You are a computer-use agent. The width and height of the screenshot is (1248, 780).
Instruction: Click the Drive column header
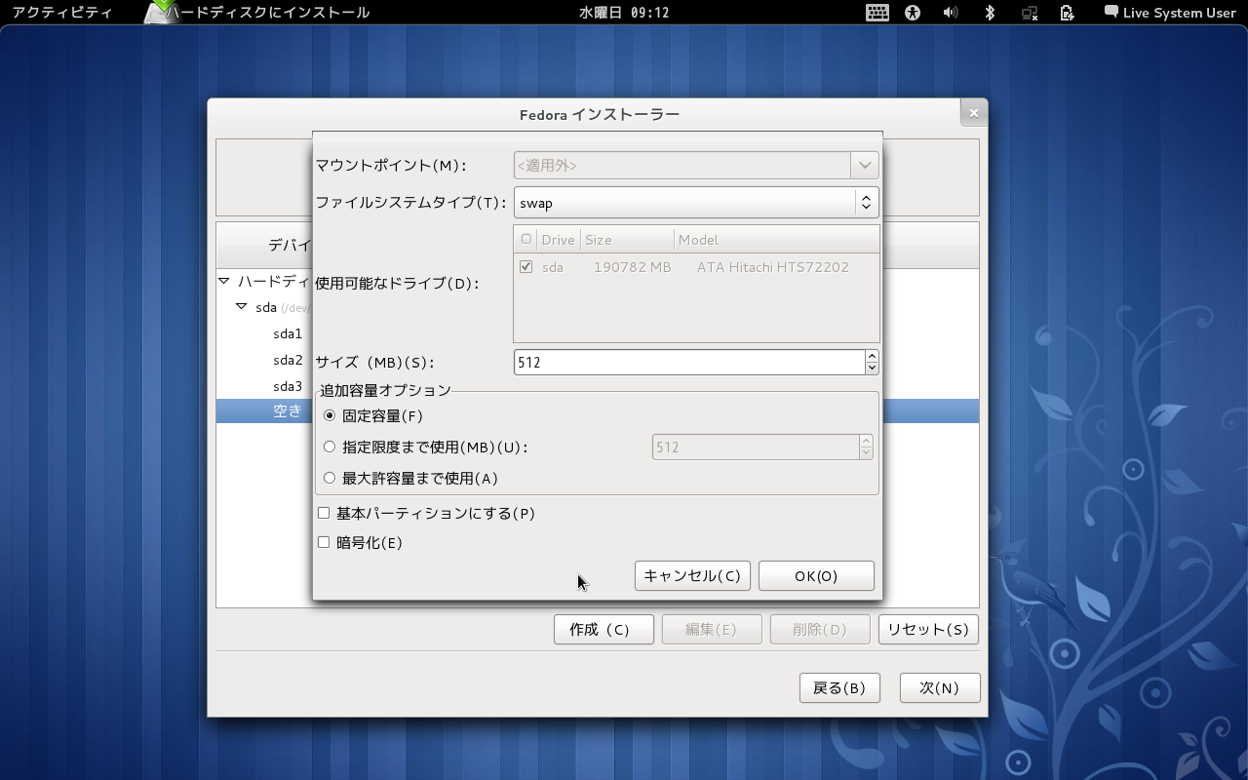(x=558, y=239)
